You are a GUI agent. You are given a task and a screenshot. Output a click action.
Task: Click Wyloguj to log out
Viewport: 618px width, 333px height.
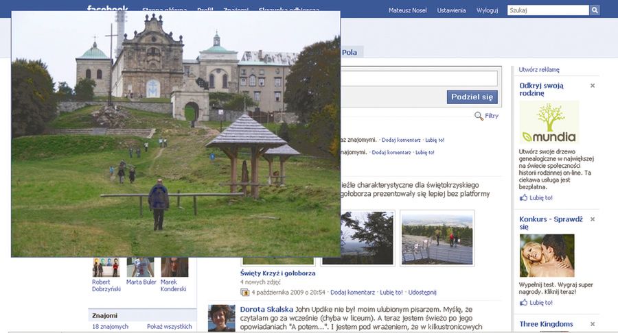487,10
